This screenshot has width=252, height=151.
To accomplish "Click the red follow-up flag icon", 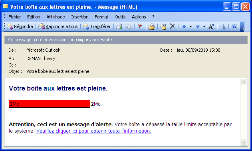I will [140, 26].
